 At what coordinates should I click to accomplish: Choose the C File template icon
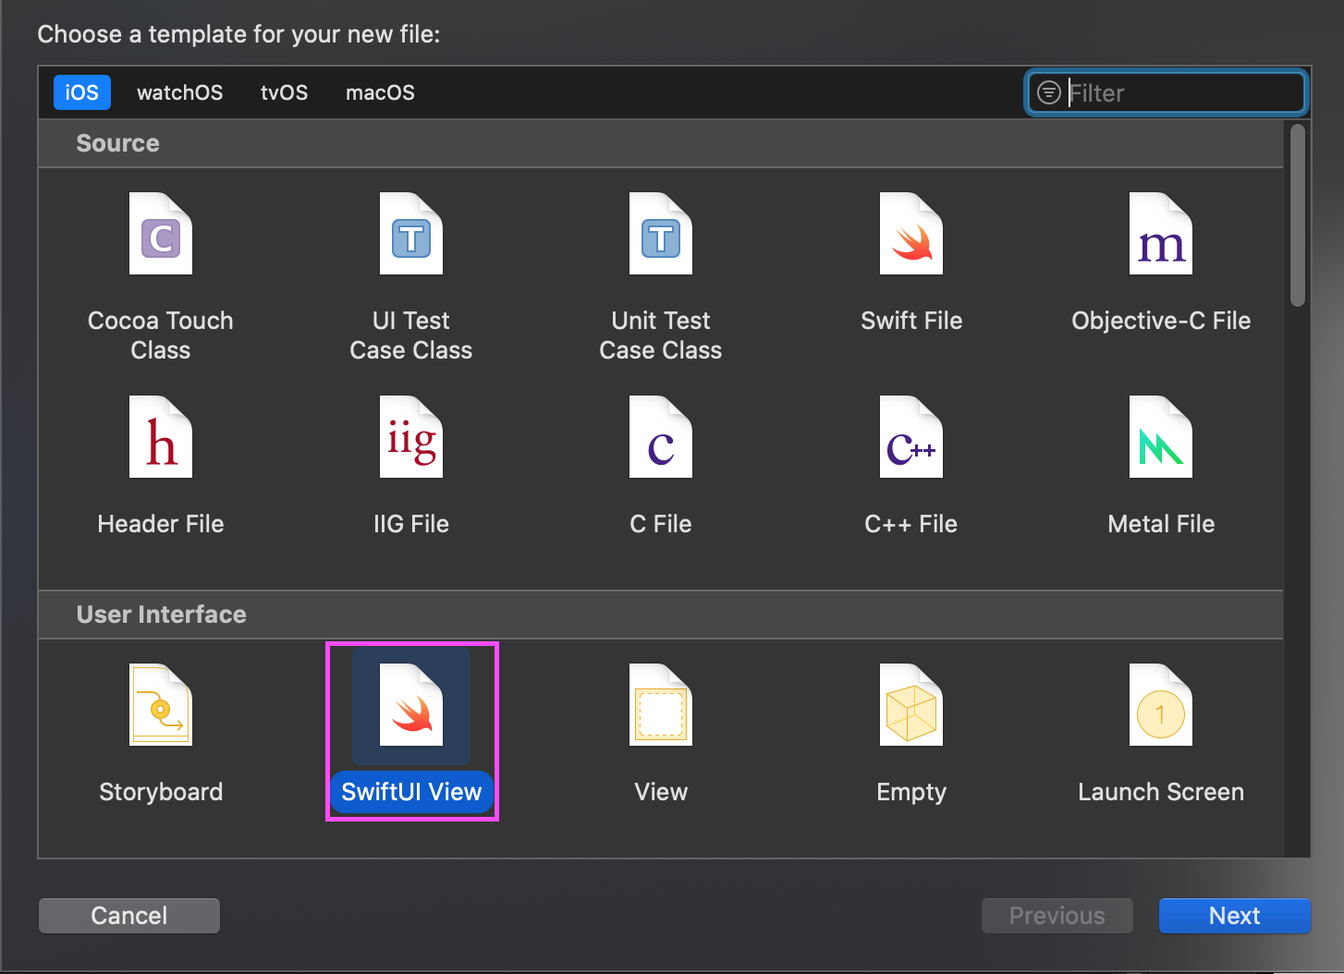[x=661, y=438]
